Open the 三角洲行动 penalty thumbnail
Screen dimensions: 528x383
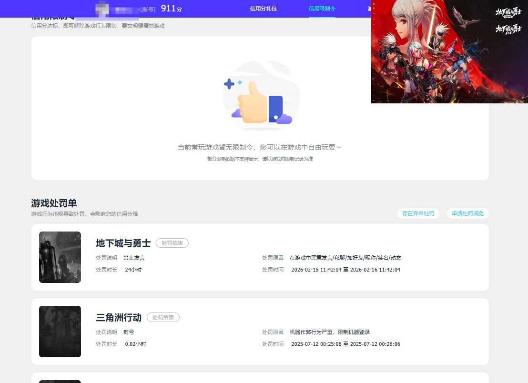[x=60, y=332]
